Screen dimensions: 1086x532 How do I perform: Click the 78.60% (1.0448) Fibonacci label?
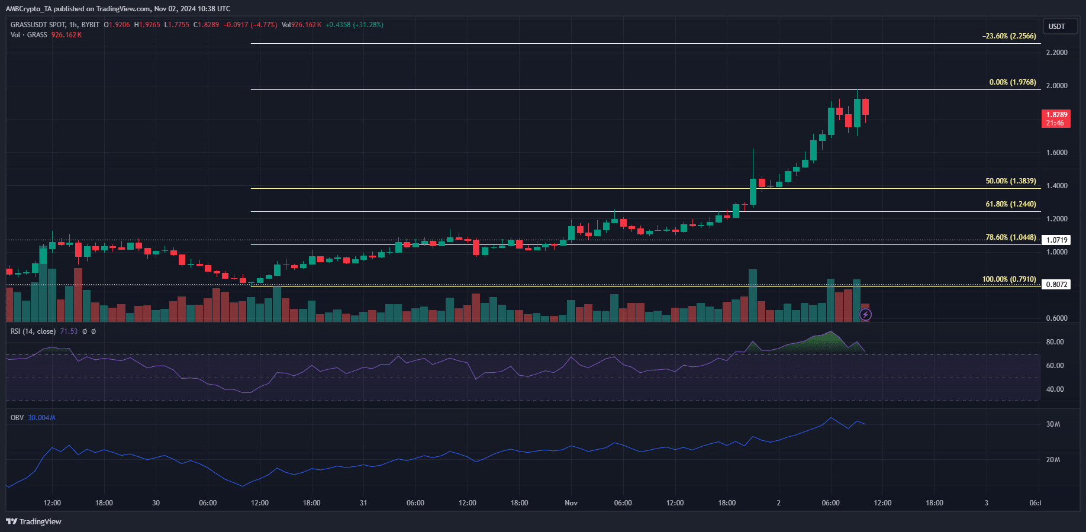(1011, 237)
